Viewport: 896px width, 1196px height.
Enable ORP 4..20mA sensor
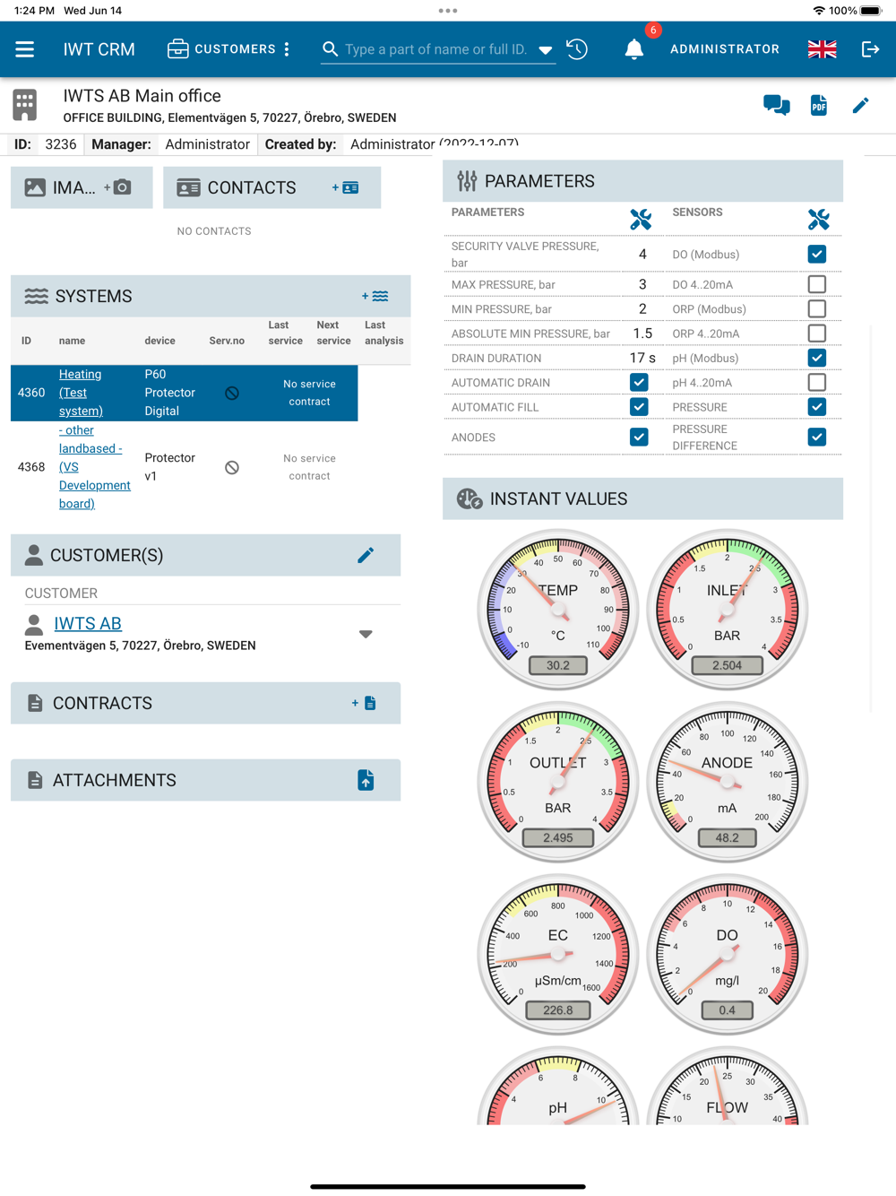(x=817, y=334)
